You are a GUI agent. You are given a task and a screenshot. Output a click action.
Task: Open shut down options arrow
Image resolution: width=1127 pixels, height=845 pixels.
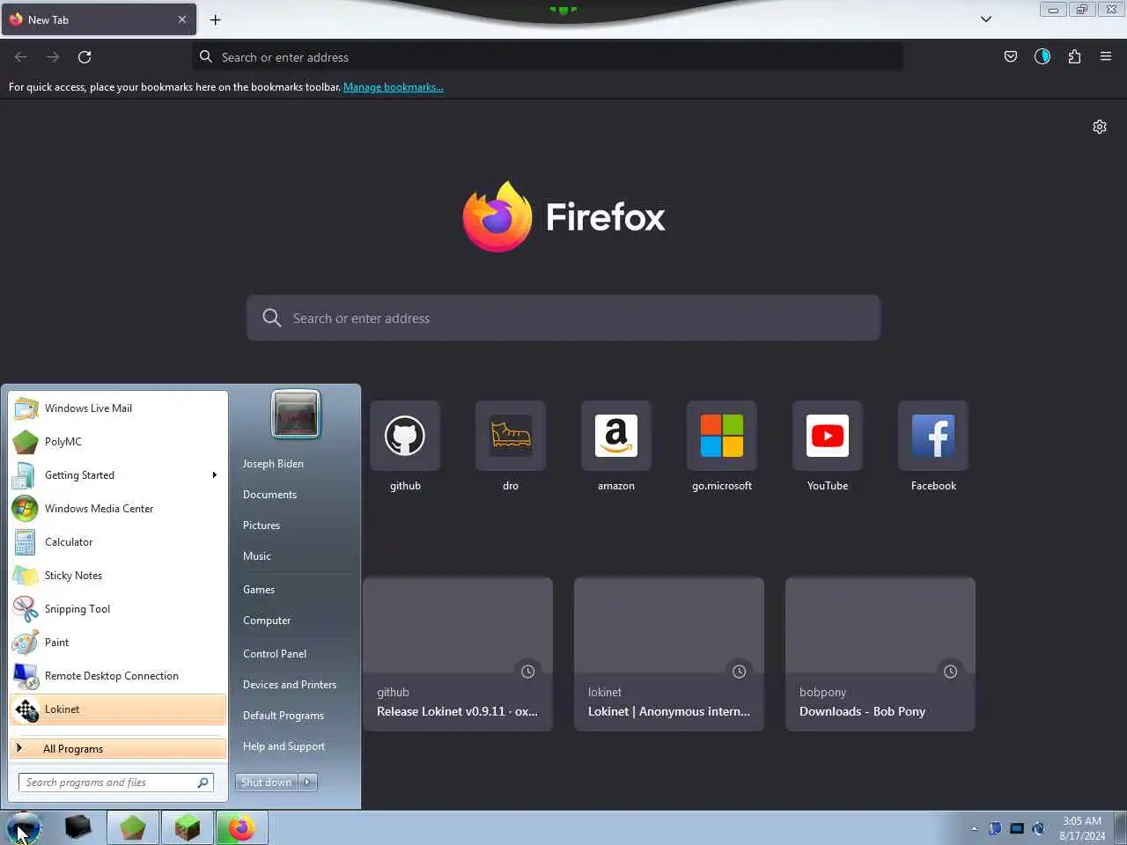click(x=307, y=783)
